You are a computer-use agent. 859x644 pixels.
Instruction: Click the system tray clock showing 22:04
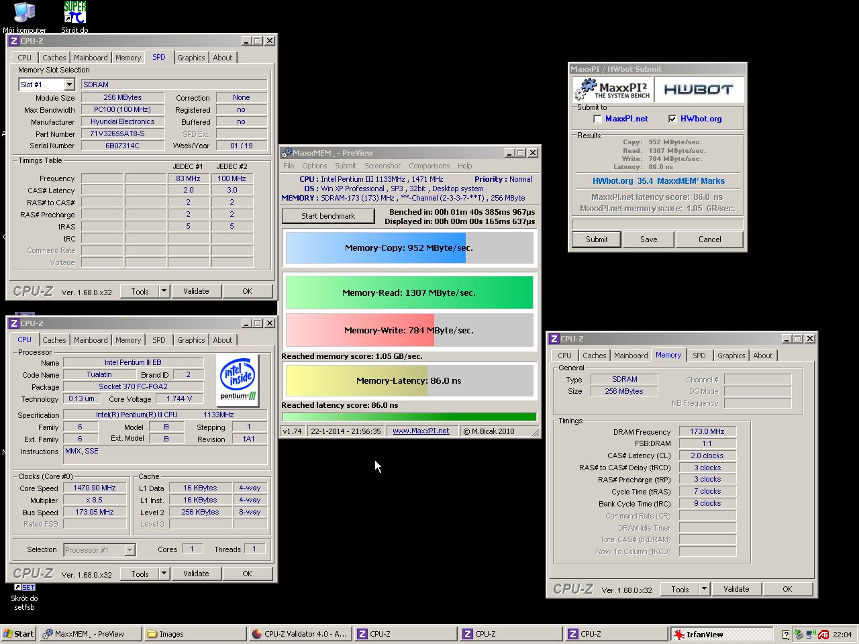click(842, 635)
